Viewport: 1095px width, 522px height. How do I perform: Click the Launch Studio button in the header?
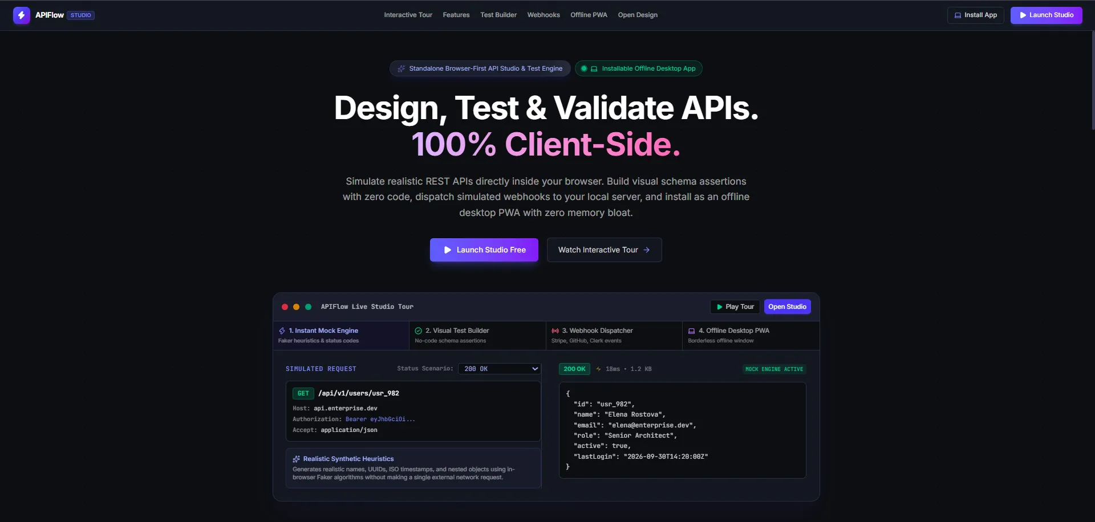tap(1046, 15)
